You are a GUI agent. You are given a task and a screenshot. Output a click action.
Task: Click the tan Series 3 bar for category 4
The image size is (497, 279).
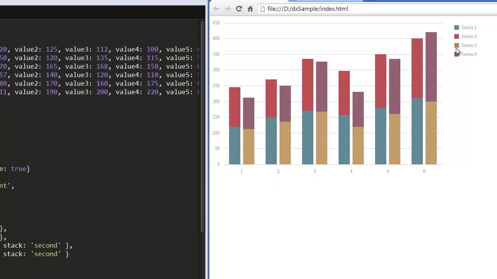tap(358, 145)
